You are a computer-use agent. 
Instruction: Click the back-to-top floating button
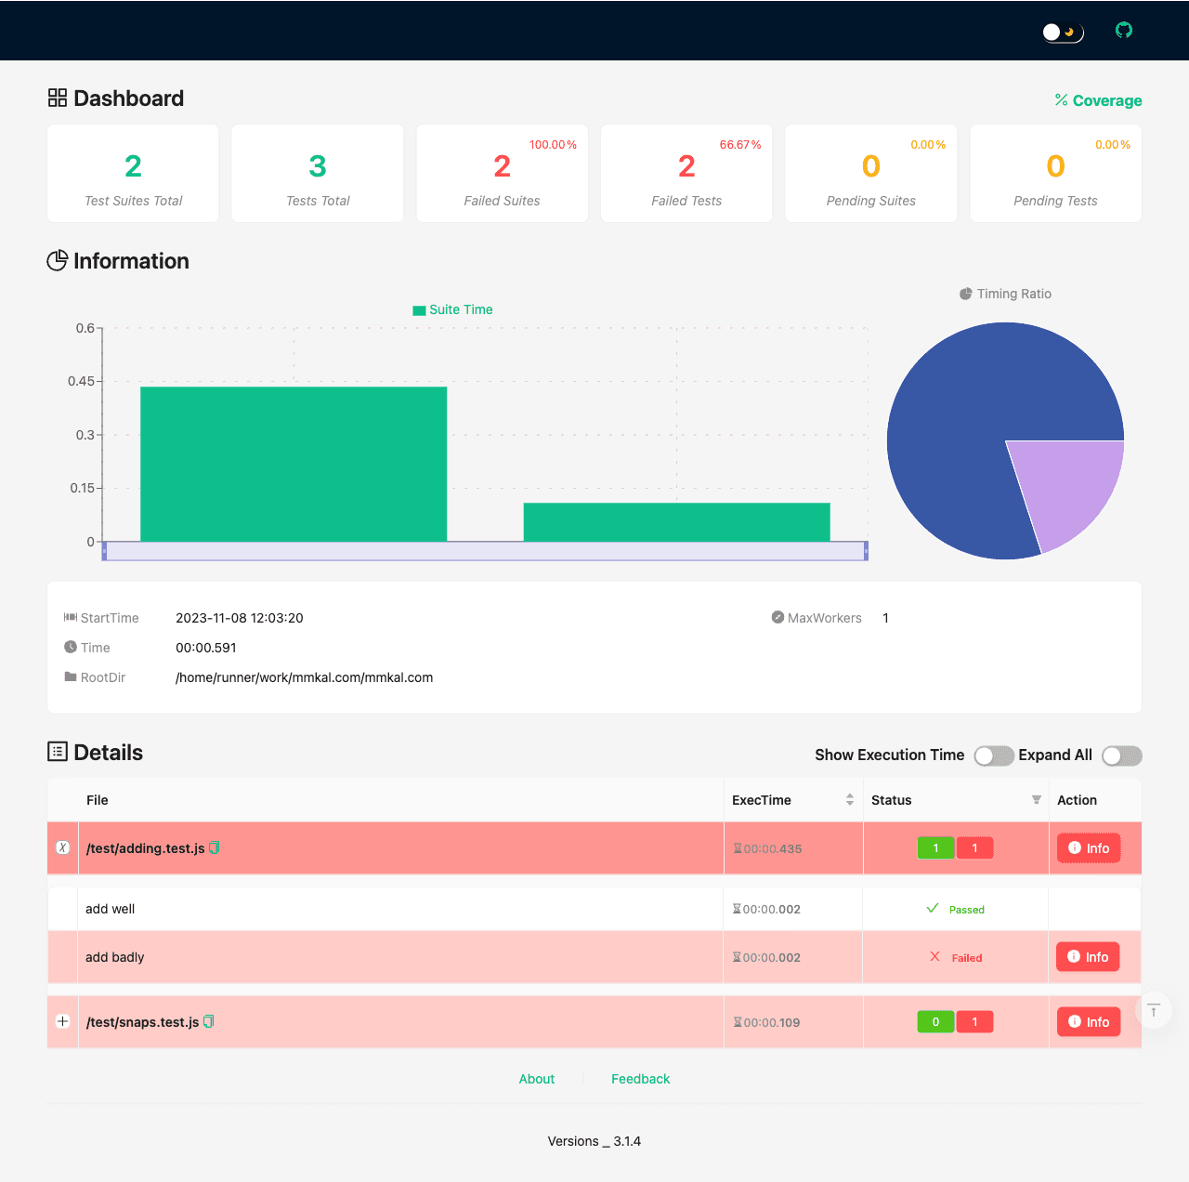(x=1154, y=1010)
